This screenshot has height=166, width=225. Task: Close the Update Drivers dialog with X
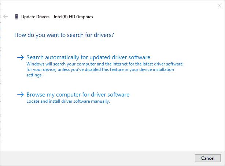pyautogui.click(x=219, y=5)
